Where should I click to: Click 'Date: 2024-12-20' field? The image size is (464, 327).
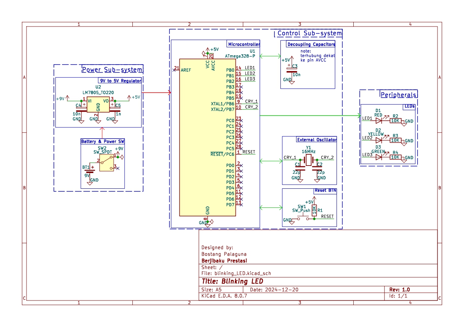click(274, 290)
